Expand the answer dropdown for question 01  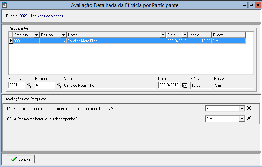242,109
